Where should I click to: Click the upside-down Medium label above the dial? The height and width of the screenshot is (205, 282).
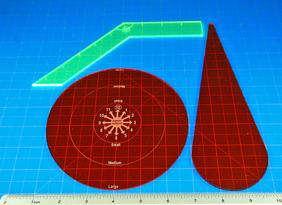point(119,86)
